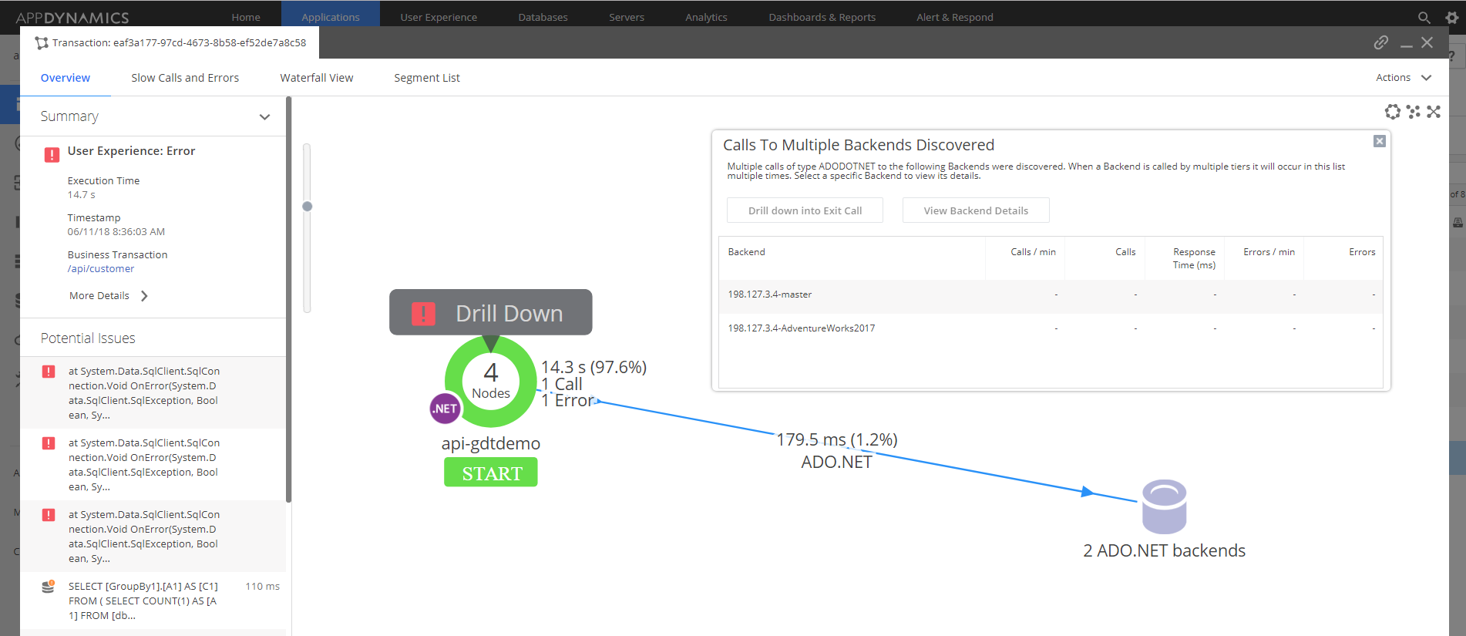Image resolution: width=1466 pixels, height=636 pixels.
Task: Open the Segment List tab
Action: click(427, 78)
